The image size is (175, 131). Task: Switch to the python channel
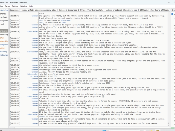pos(2,48)
